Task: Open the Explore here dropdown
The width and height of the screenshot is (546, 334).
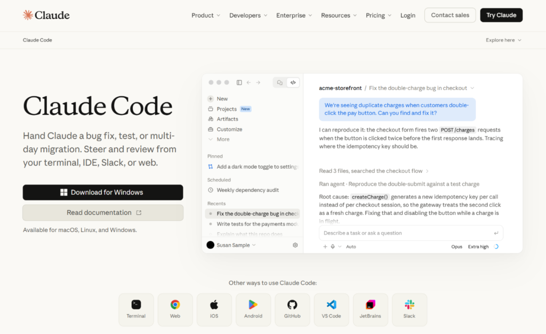Action: (503, 40)
